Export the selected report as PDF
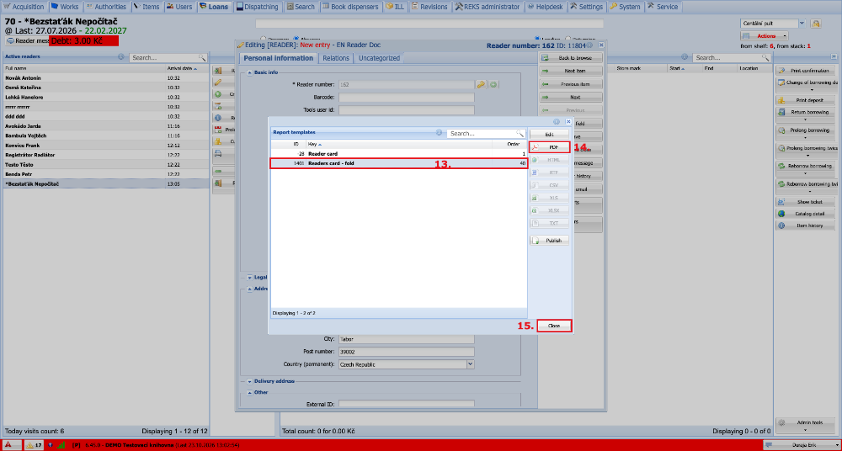842x451 pixels. click(549, 147)
